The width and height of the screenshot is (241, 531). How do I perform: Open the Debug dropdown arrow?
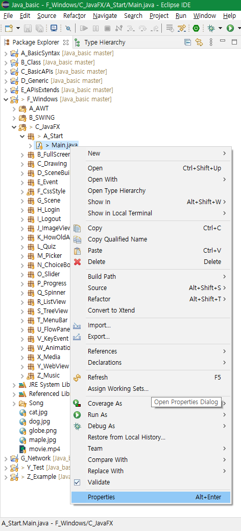pyautogui.click(x=221, y=29)
